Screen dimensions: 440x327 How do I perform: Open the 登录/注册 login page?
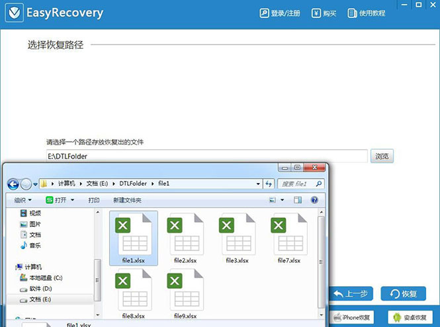(x=280, y=13)
